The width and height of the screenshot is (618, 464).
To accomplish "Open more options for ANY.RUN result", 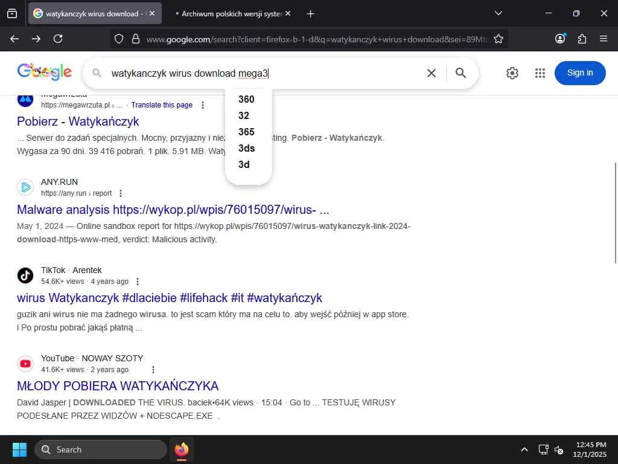I will (121, 193).
